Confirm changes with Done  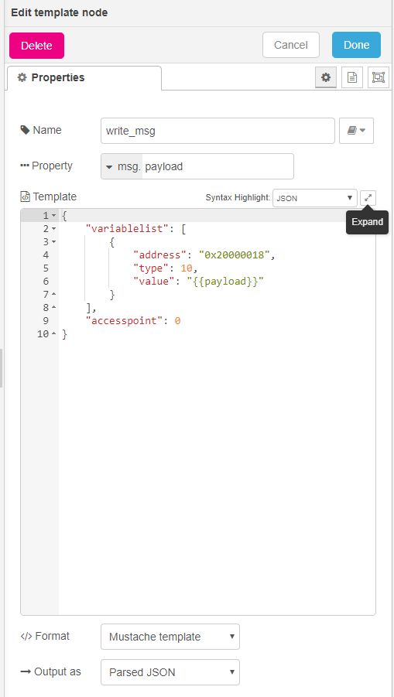pyautogui.click(x=356, y=45)
